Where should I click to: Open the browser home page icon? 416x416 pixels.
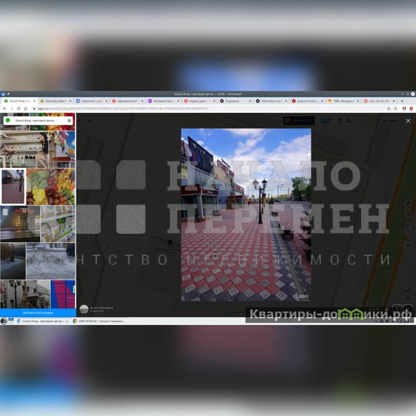coord(25,108)
